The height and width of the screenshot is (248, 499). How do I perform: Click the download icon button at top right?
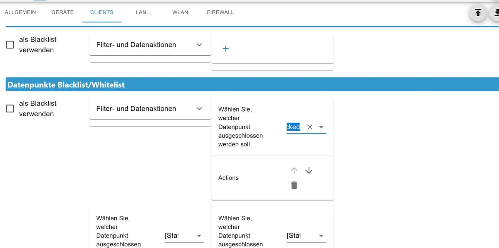point(496,13)
